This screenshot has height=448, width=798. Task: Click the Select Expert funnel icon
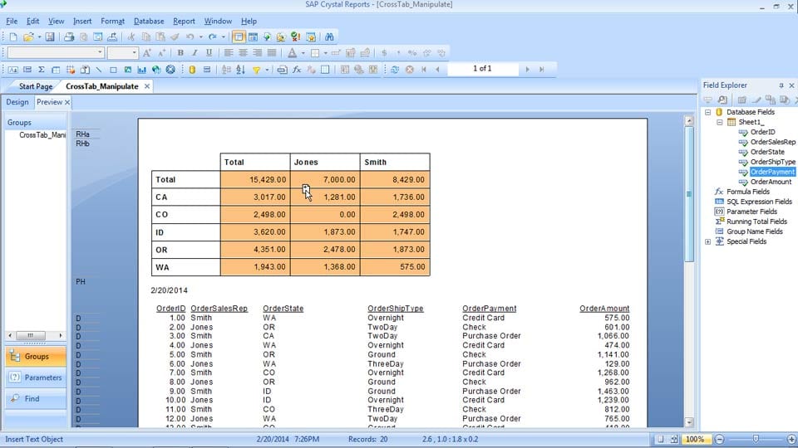click(257, 70)
